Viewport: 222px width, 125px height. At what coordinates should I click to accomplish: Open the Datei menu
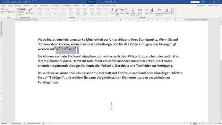point(3,6)
